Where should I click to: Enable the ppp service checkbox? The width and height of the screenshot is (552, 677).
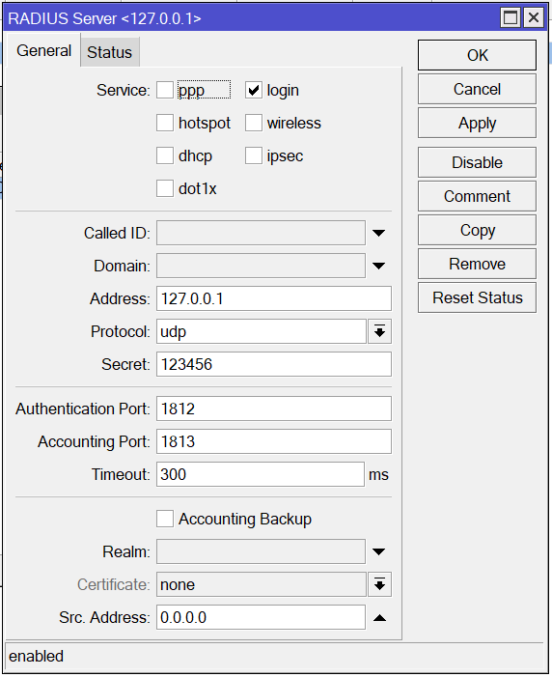click(x=165, y=90)
